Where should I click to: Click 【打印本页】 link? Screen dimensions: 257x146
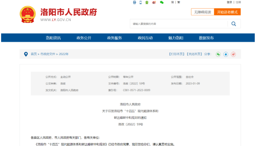click(177, 54)
